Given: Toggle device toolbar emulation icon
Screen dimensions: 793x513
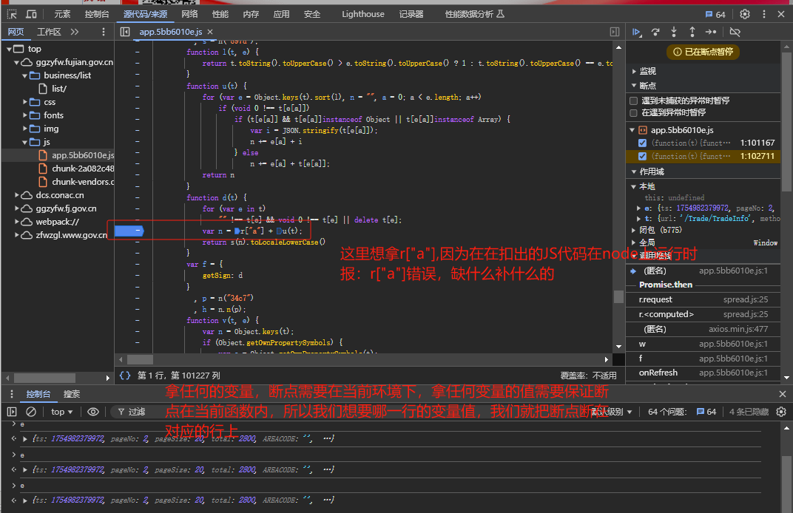Looking at the screenshot, I should pyautogui.click(x=32, y=14).
